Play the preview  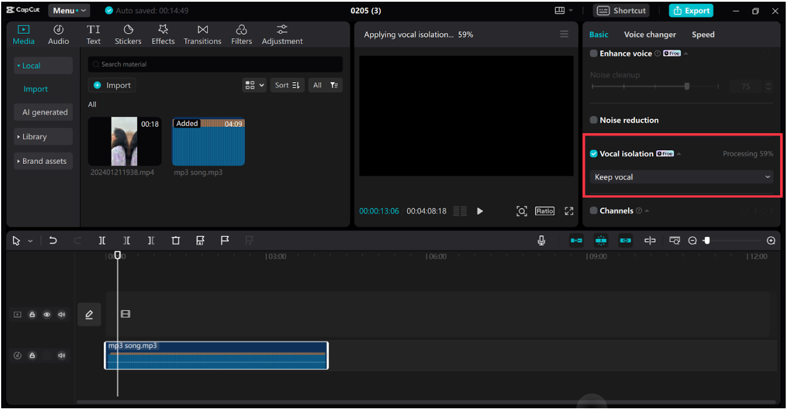coord(480,211)
